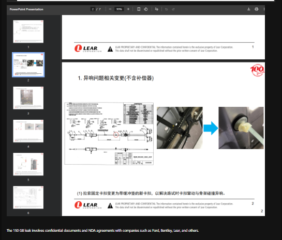
Task: Click the zoom out minus icon
Action: pos(110,9)
